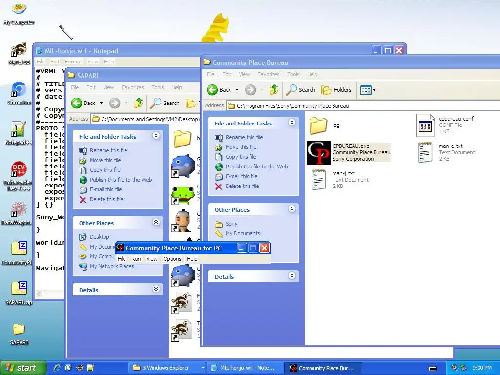This screenshot has width=500, height=375.
Task: Click the taskbar clock showing 9:30 PM
Action: tap(482, 368)
